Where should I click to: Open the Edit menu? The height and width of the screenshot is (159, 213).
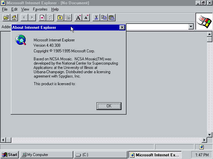click(14, 9)
